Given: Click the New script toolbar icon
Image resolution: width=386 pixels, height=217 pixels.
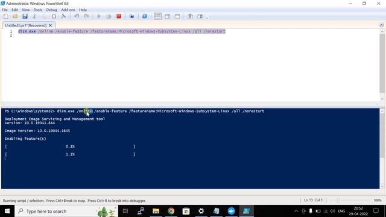Looking at the screenshot, I should pos(5,16).
